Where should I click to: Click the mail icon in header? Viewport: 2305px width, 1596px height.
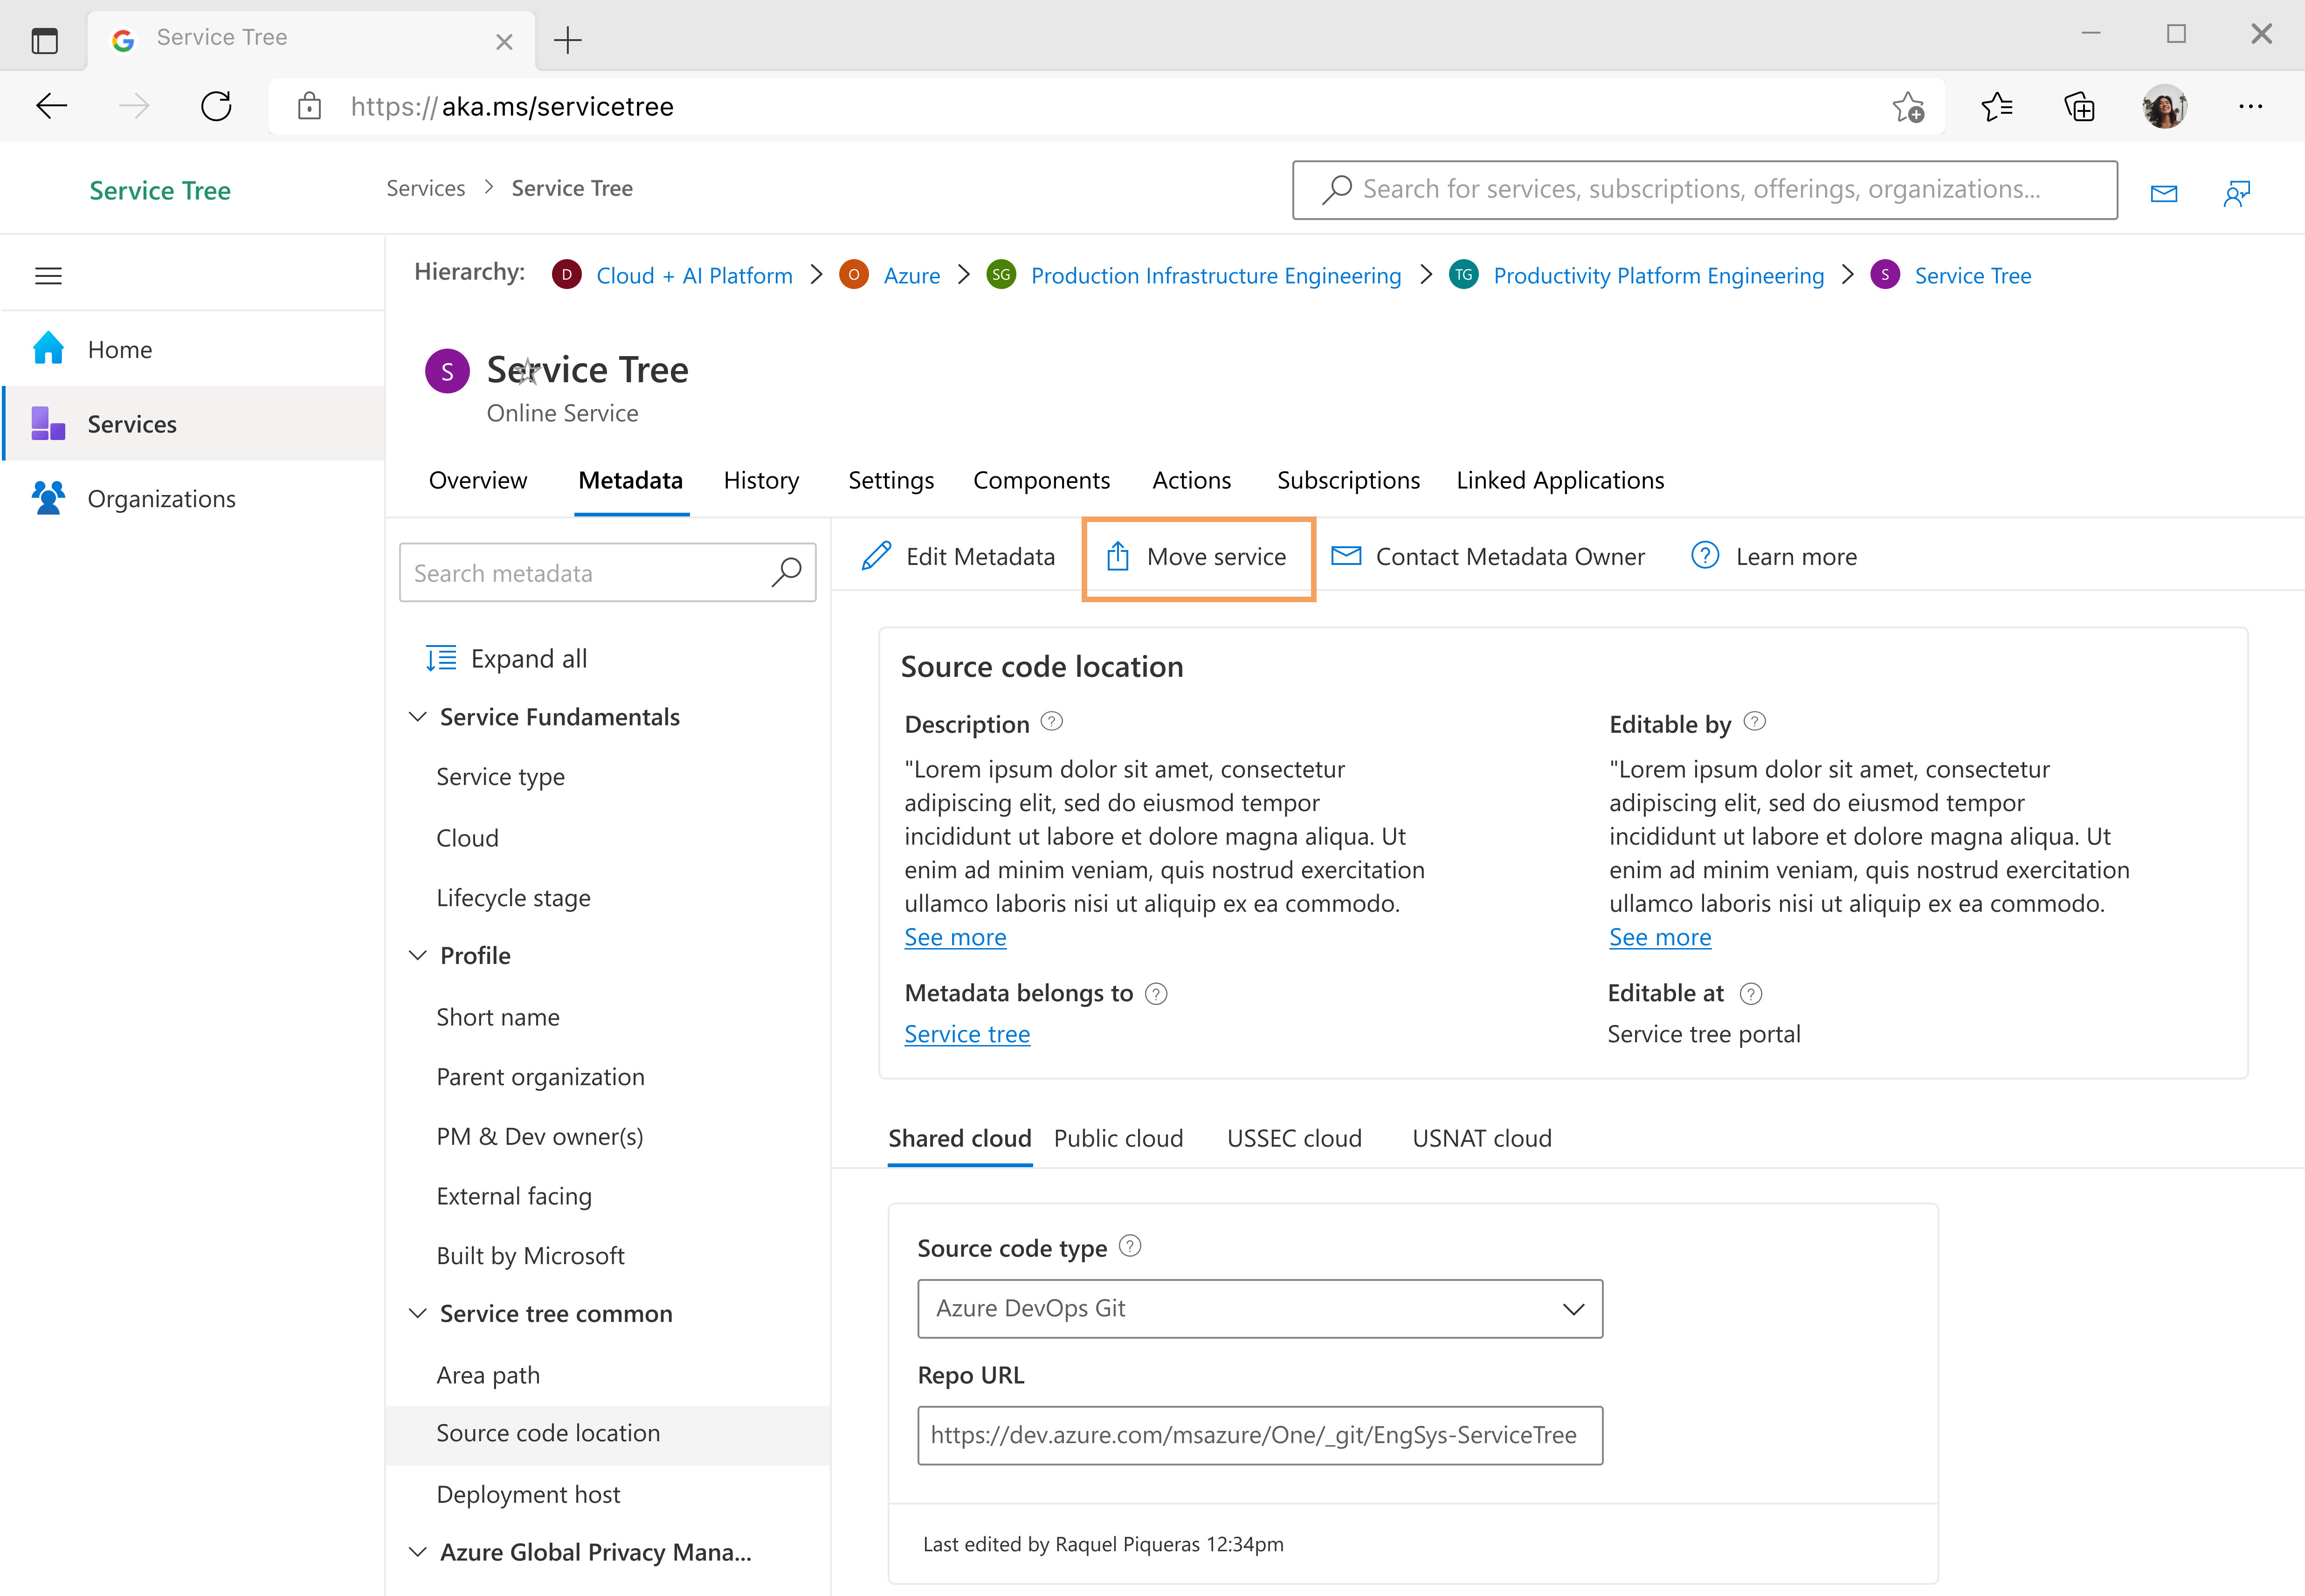(2164, 193)
